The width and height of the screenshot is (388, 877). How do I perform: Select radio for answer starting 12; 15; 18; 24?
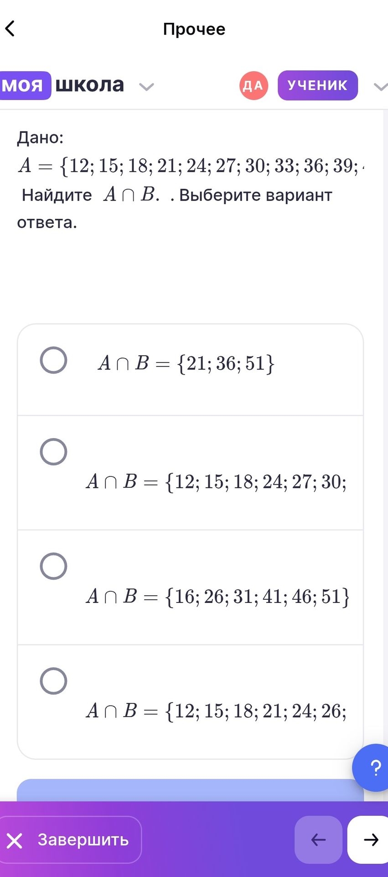click(53, 452)
